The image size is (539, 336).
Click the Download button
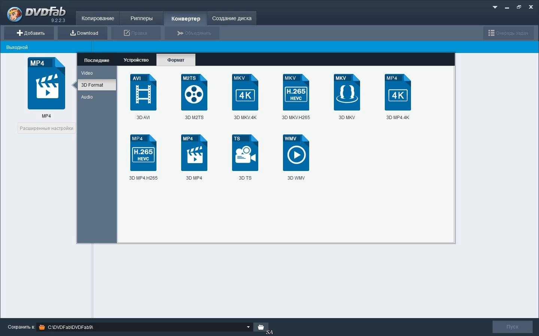(83, 33)
